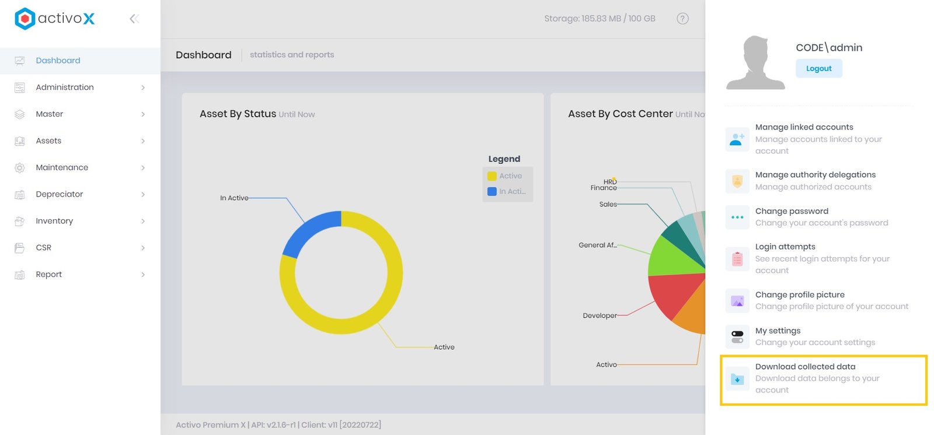Toggle In Active series in legend
Screen dimensions: 934x435
click(507, 191)
